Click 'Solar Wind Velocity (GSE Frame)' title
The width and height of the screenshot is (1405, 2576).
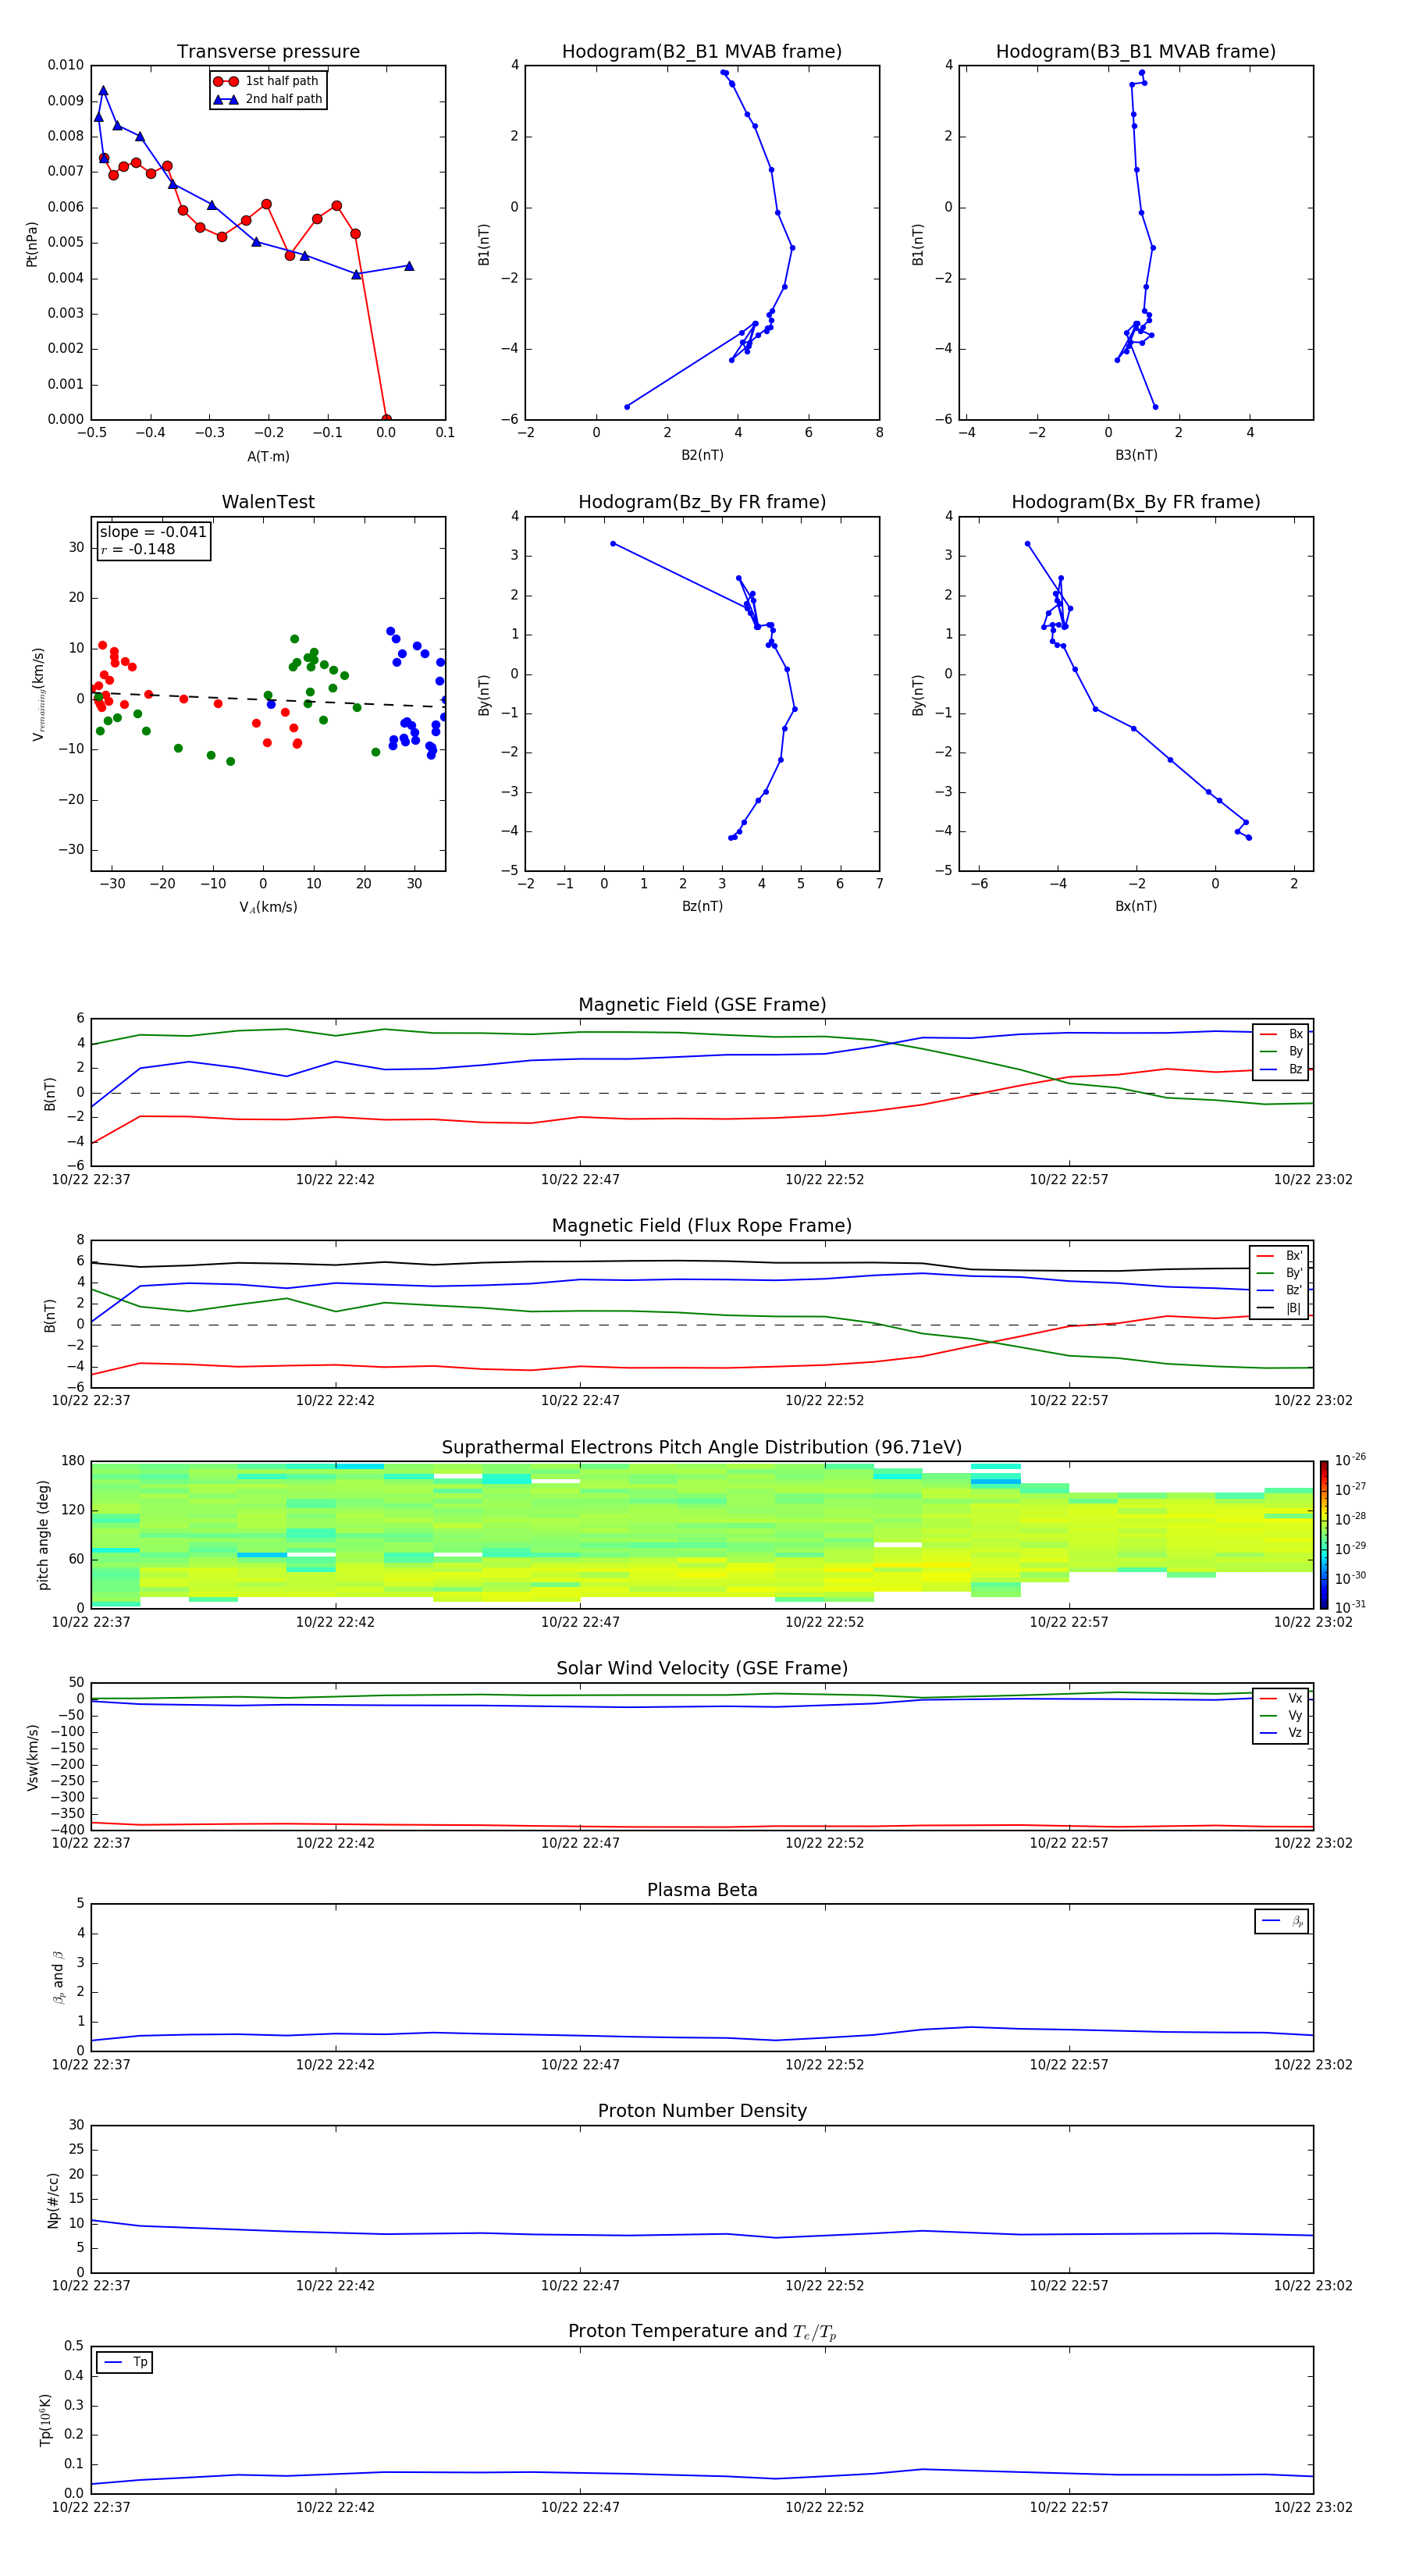coord(702,1668)
